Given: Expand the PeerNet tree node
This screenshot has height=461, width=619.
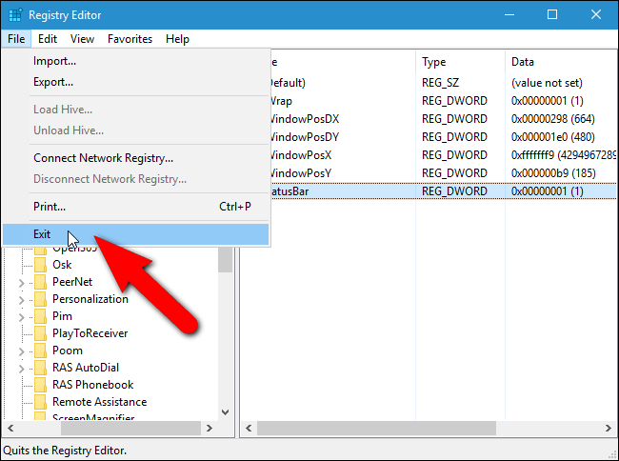Looking at the screenshot, I should point(21,283).
